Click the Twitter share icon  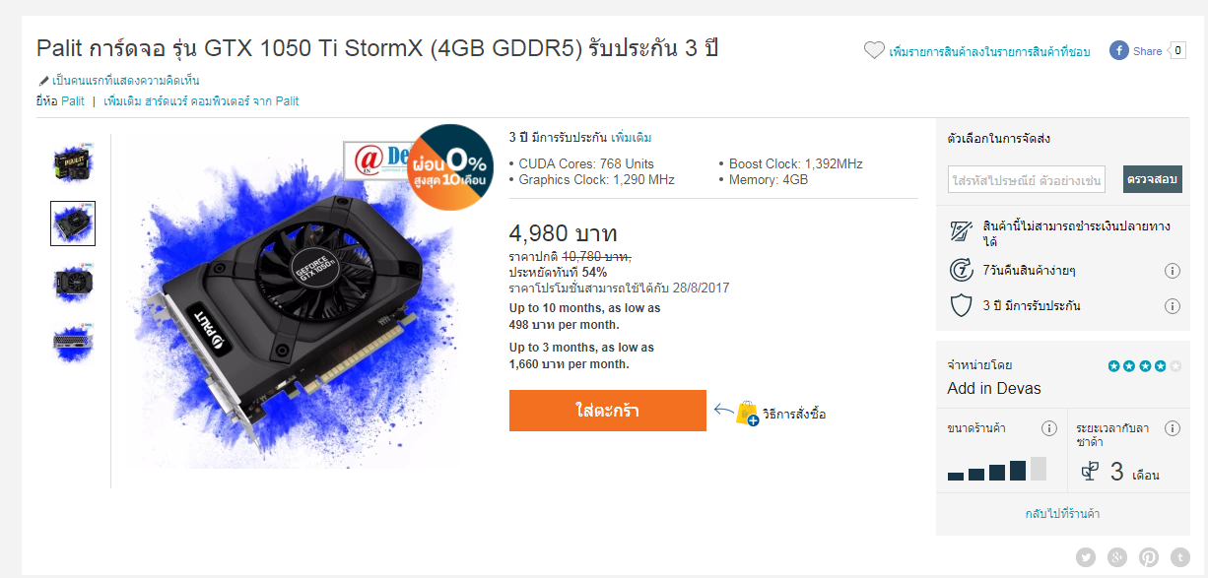pyautogui.click(x=1086, y=557)
